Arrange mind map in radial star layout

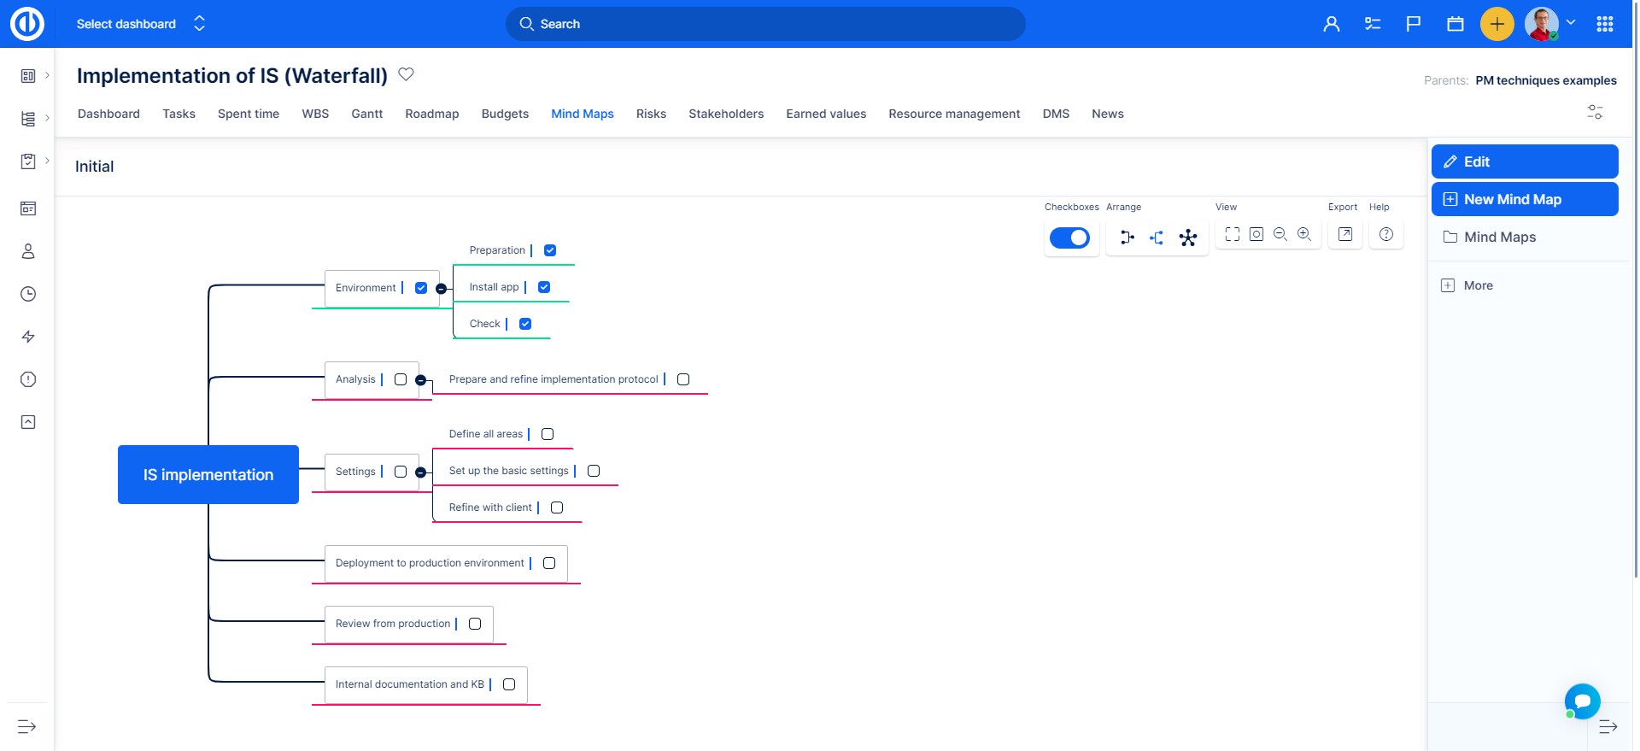[x=1187, y=238]
